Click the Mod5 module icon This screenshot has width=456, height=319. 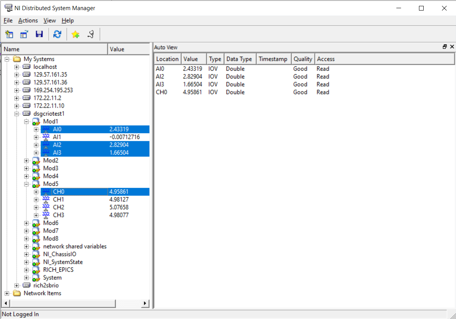36,184
